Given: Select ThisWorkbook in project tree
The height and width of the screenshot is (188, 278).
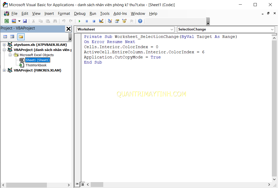Looking at the screenshot, I should [x=36, y=65].
